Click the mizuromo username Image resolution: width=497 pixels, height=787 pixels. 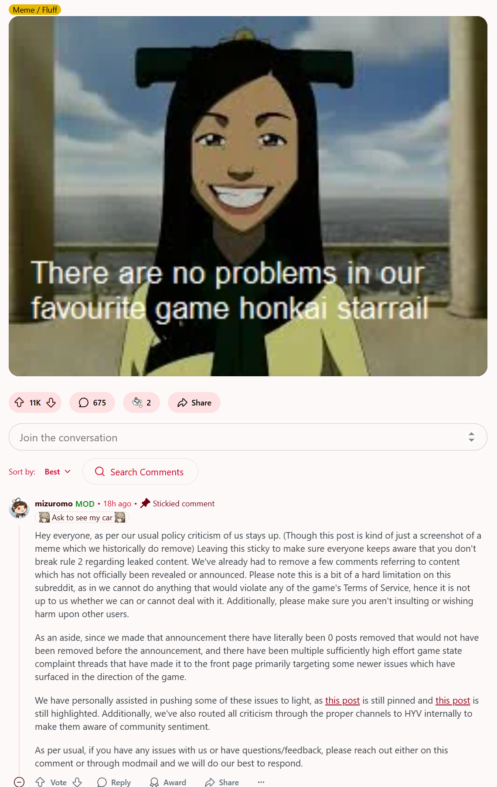tap(54, 503)
